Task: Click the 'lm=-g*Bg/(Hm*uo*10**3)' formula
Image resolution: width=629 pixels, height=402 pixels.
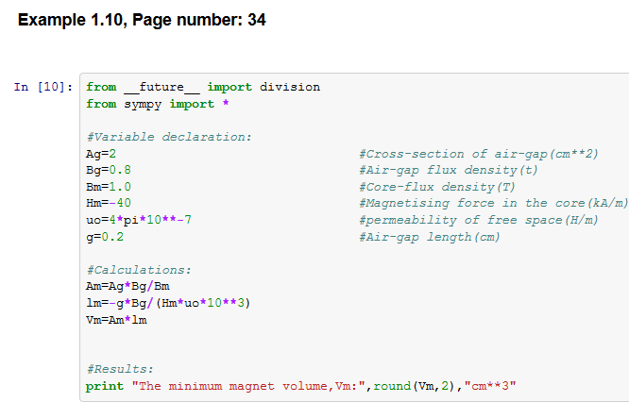Action: (x=167, y=303)
